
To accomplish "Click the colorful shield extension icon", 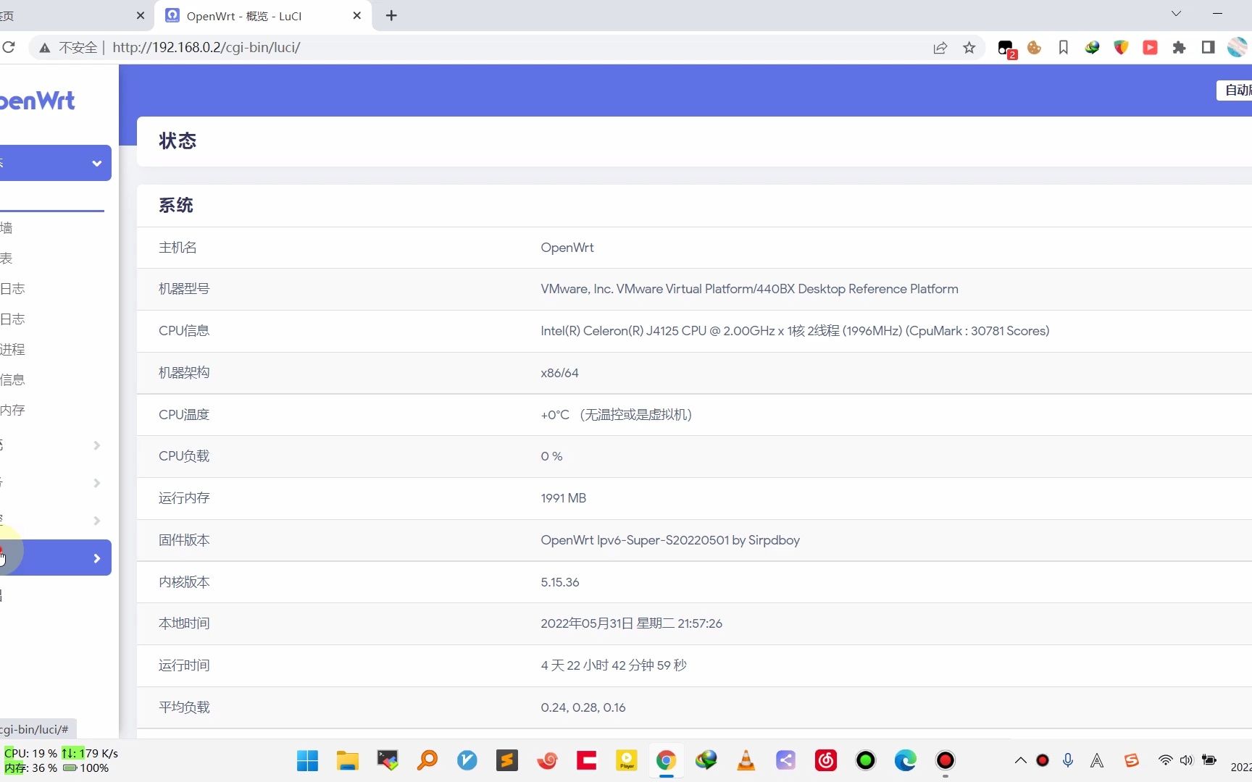I will (1121, 48).
